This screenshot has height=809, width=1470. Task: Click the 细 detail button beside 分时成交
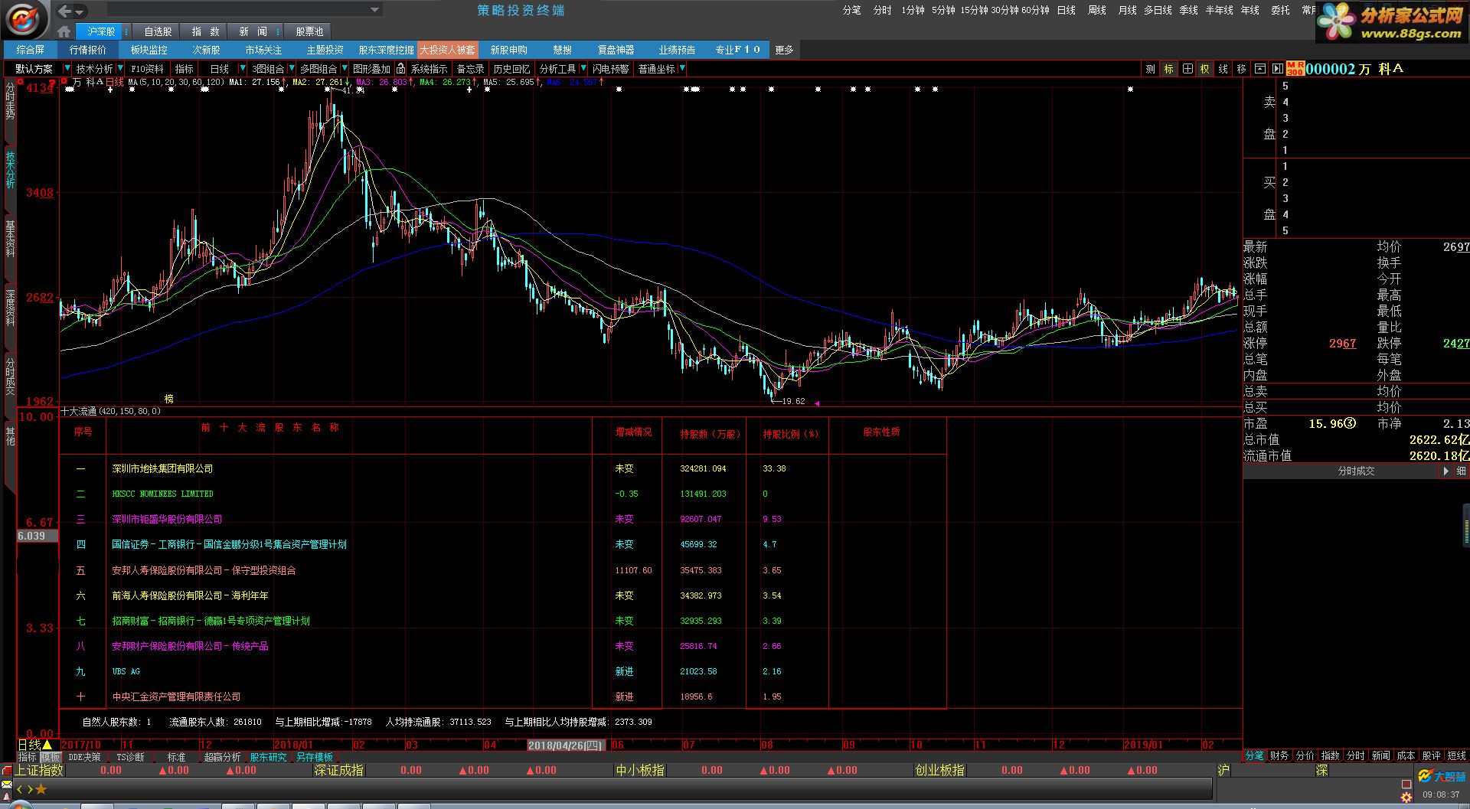tap(1461, 471)
